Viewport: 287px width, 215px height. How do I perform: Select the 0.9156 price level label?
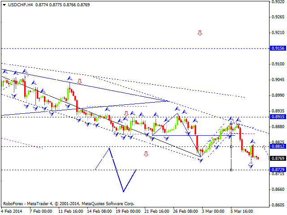pyautogui.click(x=278, y=48)
